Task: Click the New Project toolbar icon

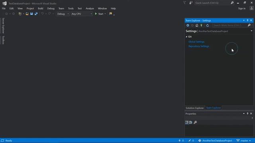Action: click(x=20, y=14)
